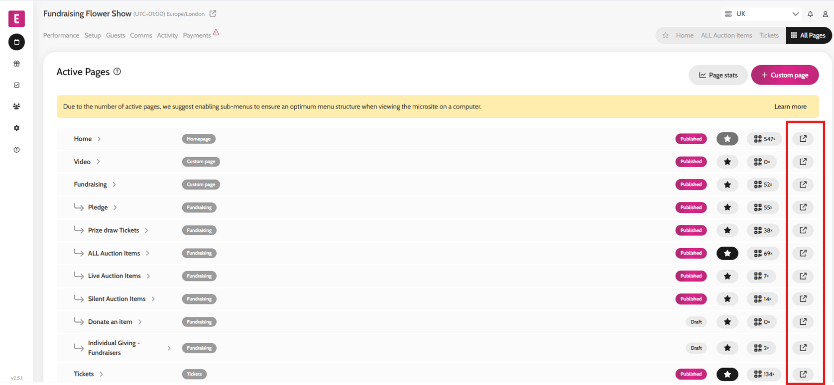This screenshot has width=834, height=385.
Task: Click Published status on Silent Auction Items
Action: pyautogui.click(x=691, y=299)
